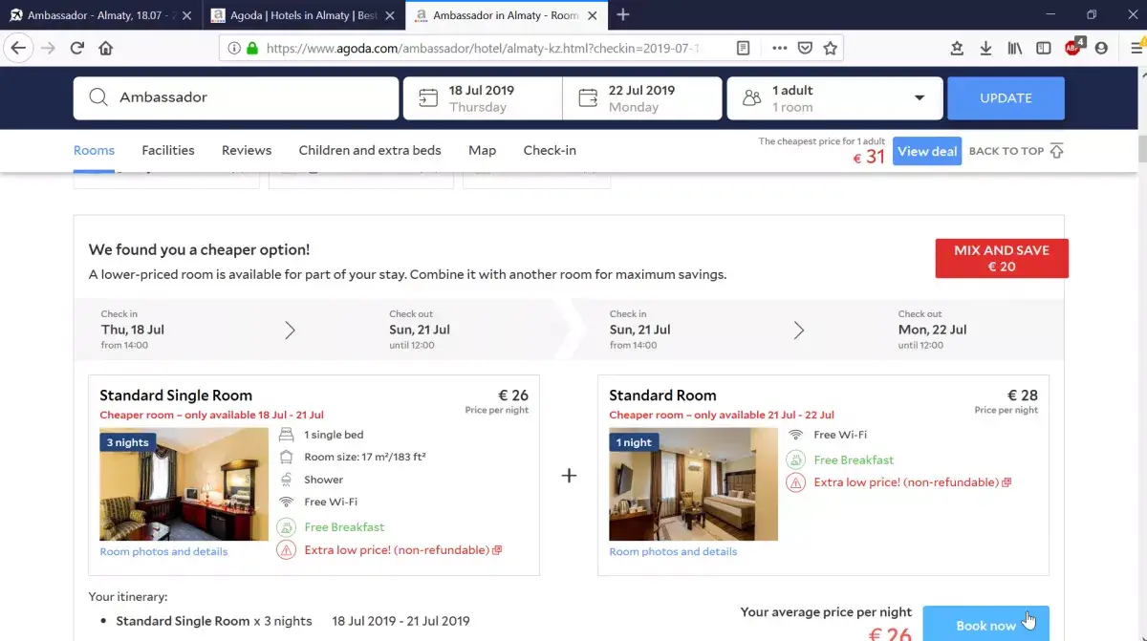
Task: Click the Ambassador hotel search field
Action: click(x=236, y=98)
